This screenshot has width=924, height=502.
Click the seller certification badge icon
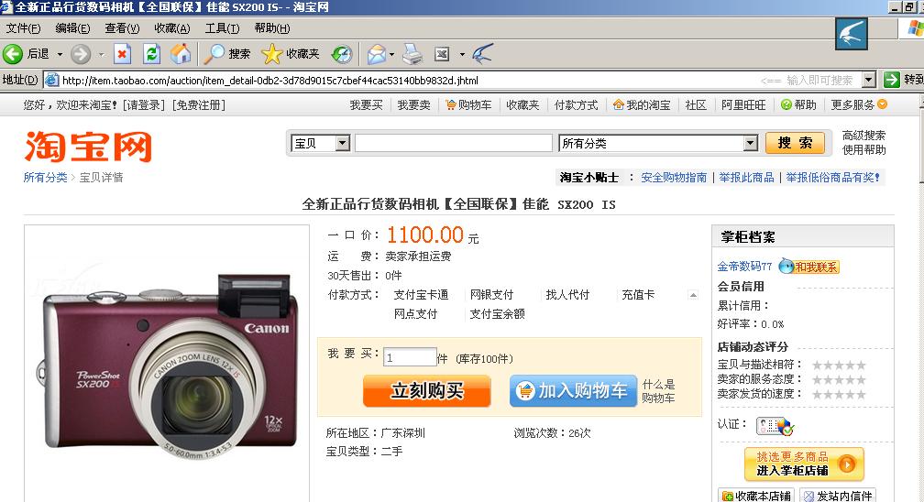tap(775, 425)
